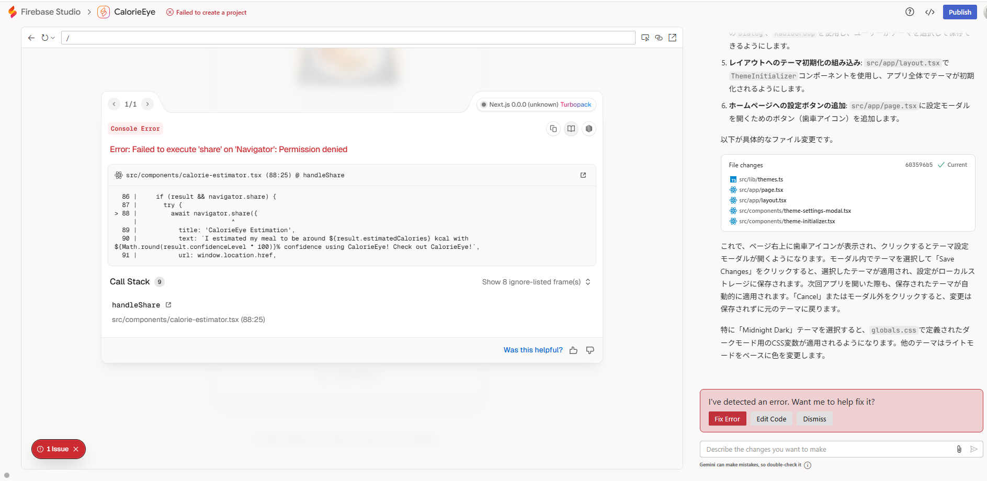Open the CalorieEye project icon

point(104,12)
